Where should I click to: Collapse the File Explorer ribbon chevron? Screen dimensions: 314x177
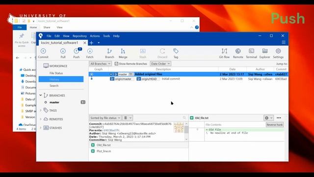pos(191,28)
